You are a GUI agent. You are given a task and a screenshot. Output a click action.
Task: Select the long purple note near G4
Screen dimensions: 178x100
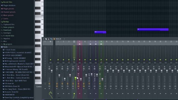click(x=153, y=29)
